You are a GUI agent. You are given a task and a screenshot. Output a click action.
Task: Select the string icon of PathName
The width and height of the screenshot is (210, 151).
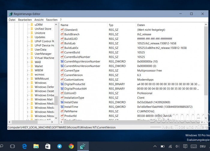[x=62, y=111]
